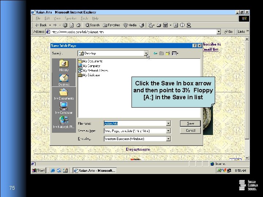Click the Refresh icon in IE toolbar
Image resolution: width=263 pixels, height=197 pixels.
[x=72, y=25]
